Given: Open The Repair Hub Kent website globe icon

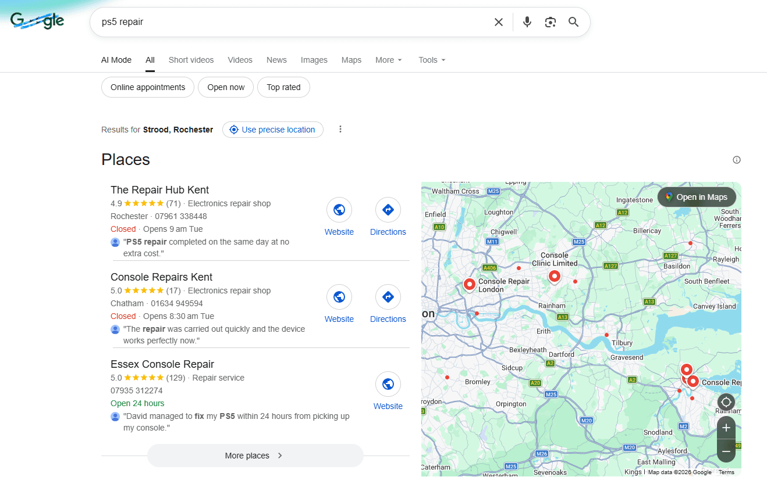Looking at the screenshot, I should (x=339, y=210).
